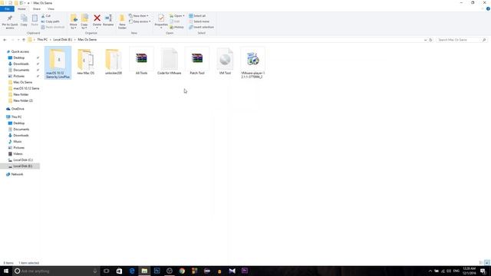Viewport: 491px width, 276px height.
Task: Refresh the current folder view
Action: point(430,40)
